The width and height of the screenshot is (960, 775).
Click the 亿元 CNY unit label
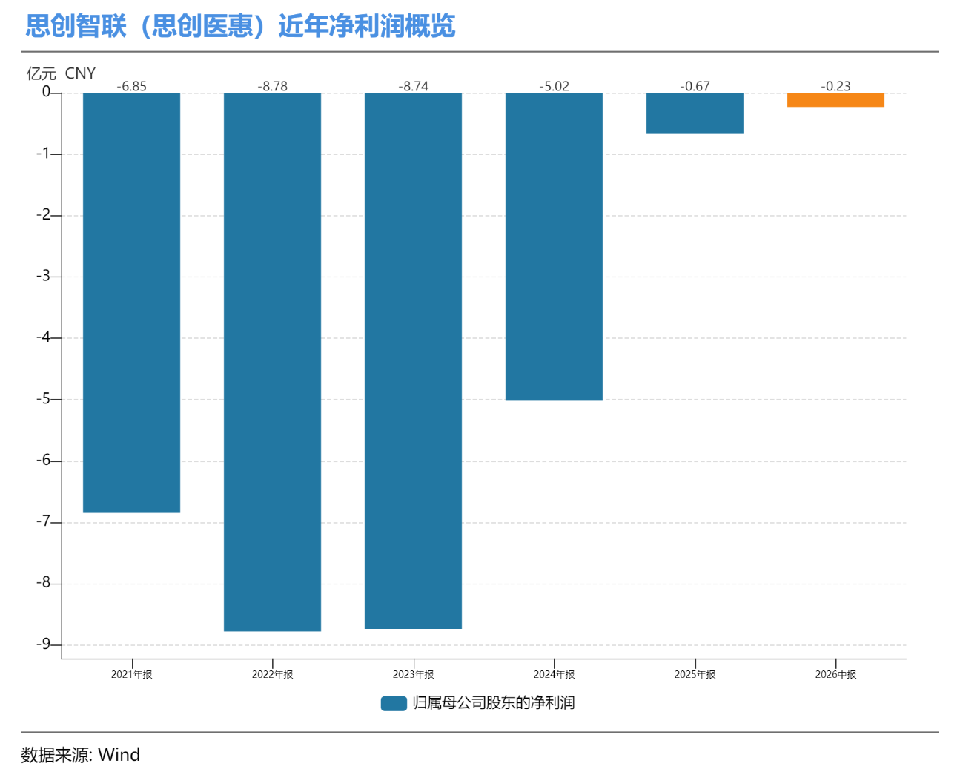click(61, 73)
